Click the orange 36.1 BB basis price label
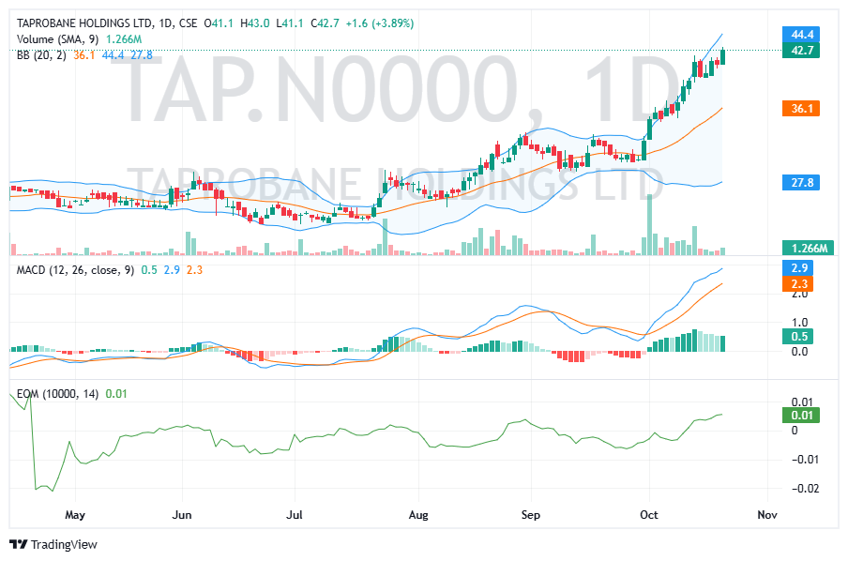This screenshot has height=561, width=848. [x=801, y=109]
